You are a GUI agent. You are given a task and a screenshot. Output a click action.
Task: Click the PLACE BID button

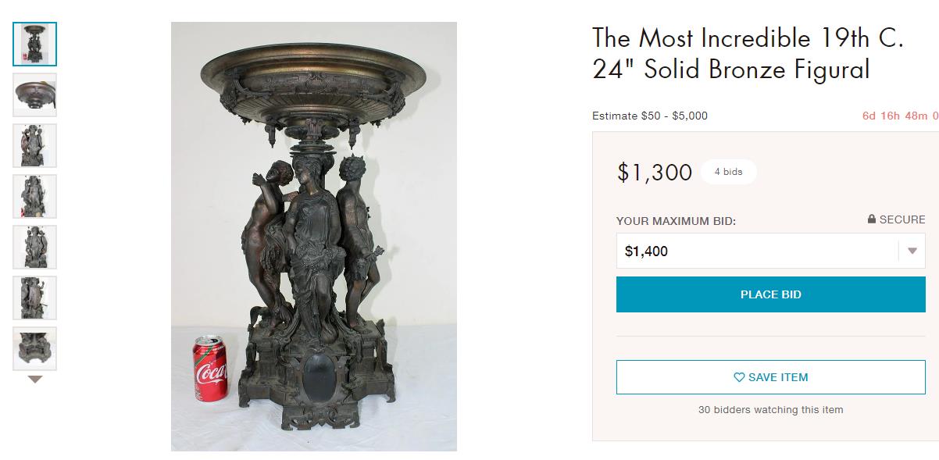[770, 294]
